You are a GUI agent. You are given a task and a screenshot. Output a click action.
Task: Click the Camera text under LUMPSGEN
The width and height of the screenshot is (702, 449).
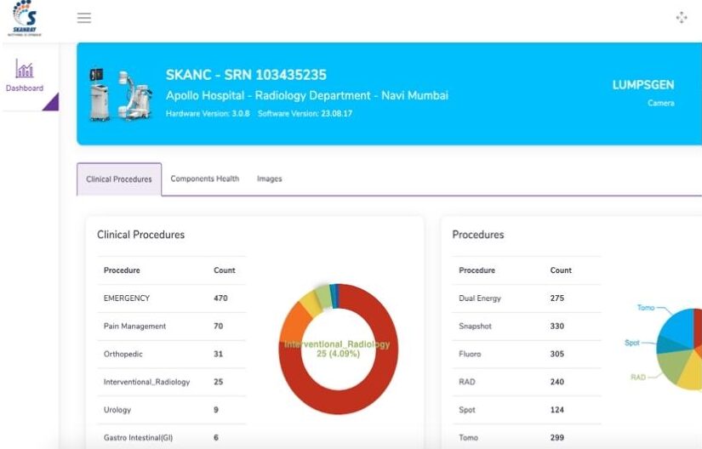(x=661, y=103)
